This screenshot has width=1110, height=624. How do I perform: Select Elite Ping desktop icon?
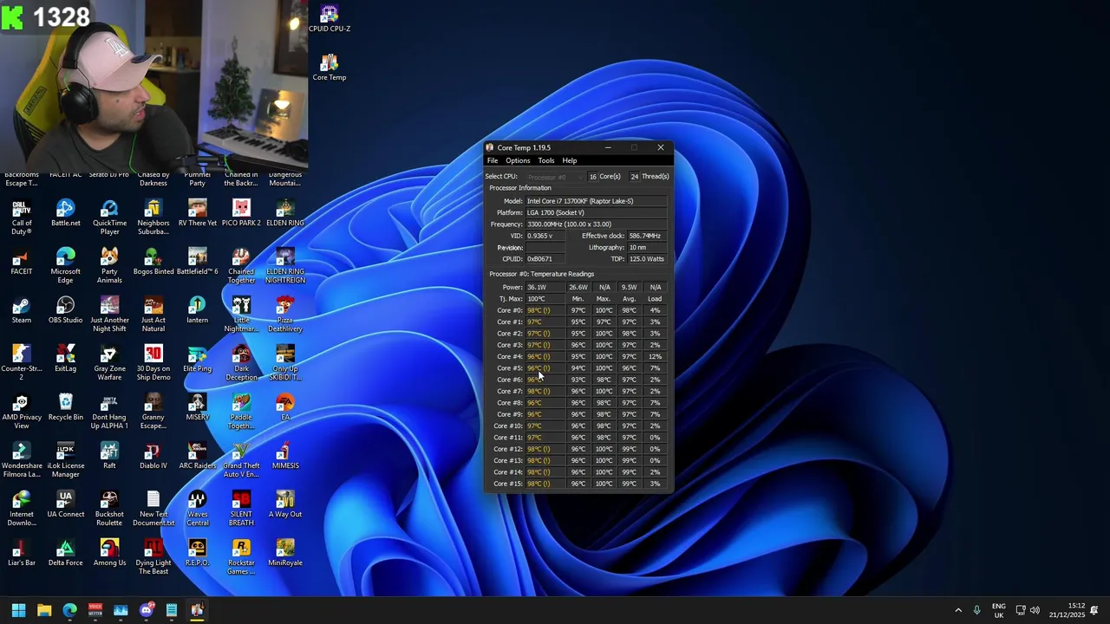click(x=198, y=359)
